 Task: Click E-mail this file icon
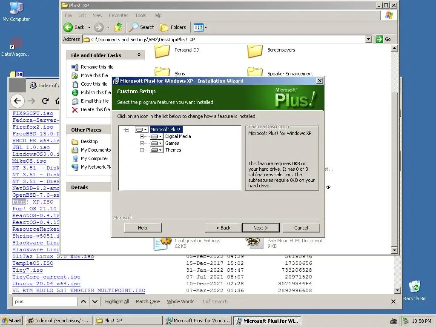75,101
